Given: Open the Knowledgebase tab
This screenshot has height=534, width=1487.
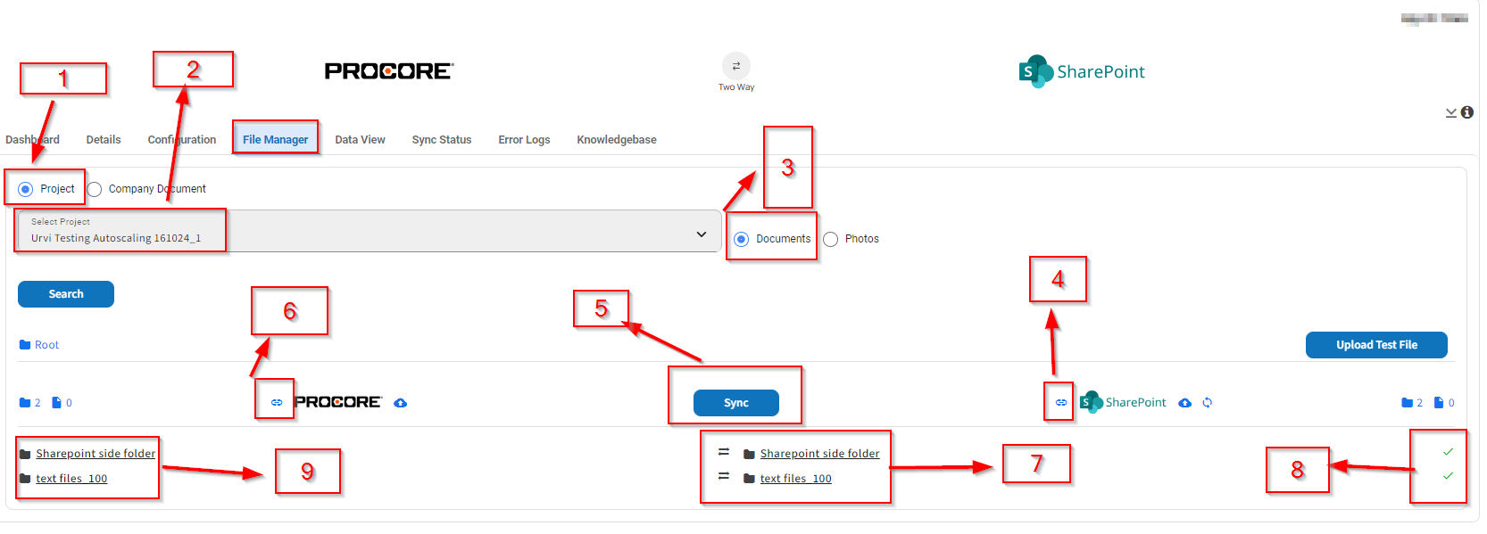Looking at the screenshot, I should click(x=617, y=140).
